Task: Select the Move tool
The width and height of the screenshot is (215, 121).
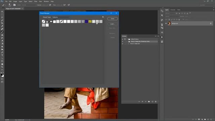Action: [2, 11]
